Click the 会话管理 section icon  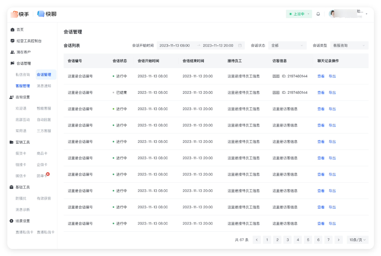coord(12,63)
